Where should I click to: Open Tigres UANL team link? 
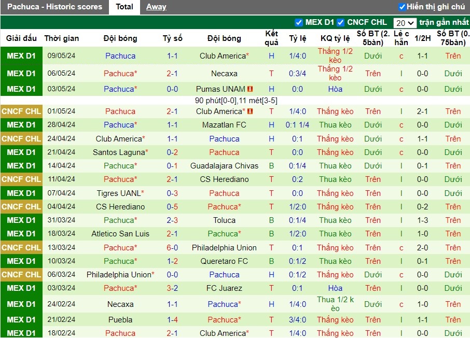pyautogui.click(x=119, y=193)
